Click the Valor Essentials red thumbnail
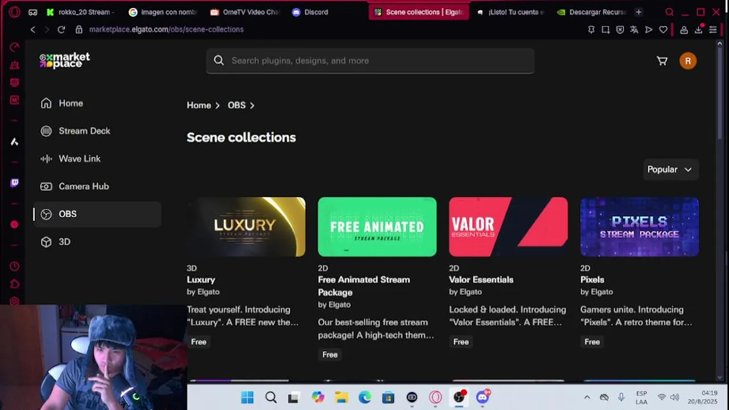Image resolution: width=729 pixels, height=410 pixels. (x=508, y=227)
